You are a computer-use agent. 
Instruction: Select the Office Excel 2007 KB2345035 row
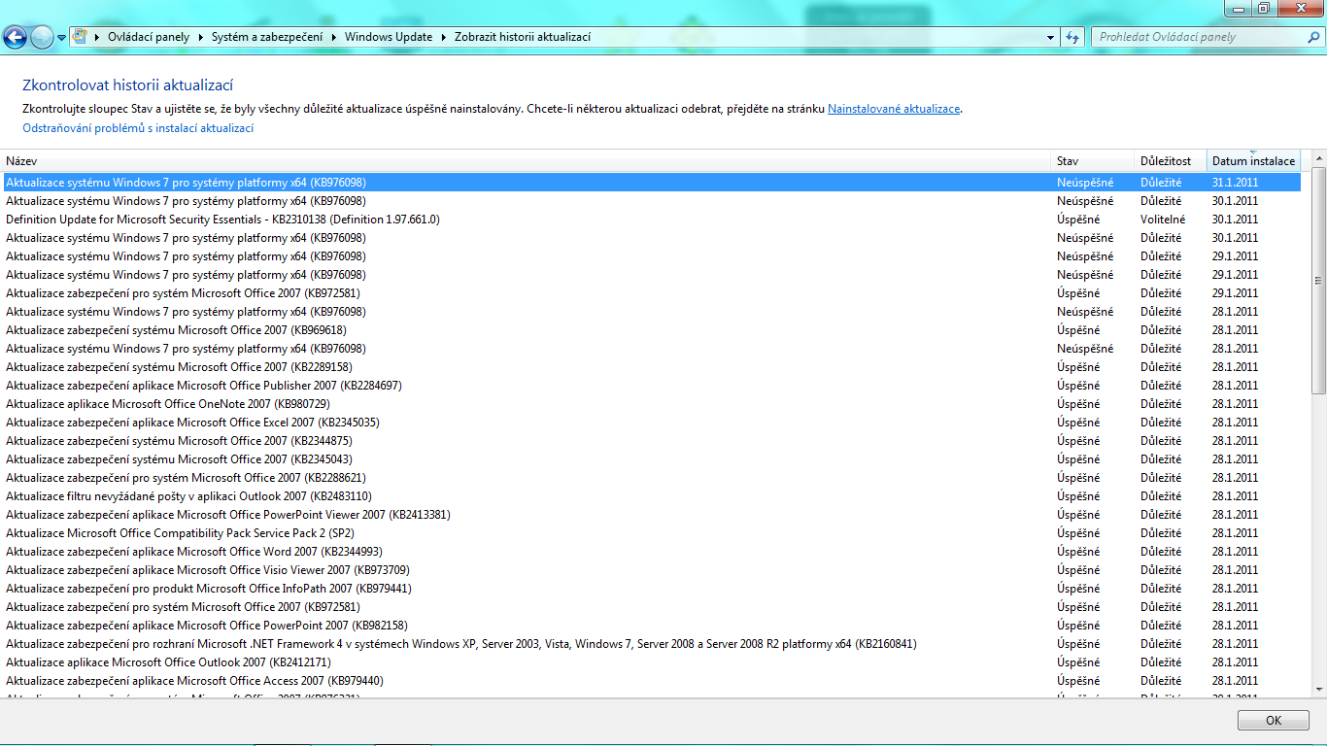(651, 423)
